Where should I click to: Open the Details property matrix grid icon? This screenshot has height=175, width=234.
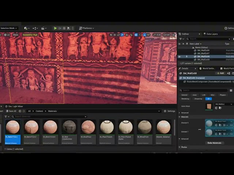point(231,90)
